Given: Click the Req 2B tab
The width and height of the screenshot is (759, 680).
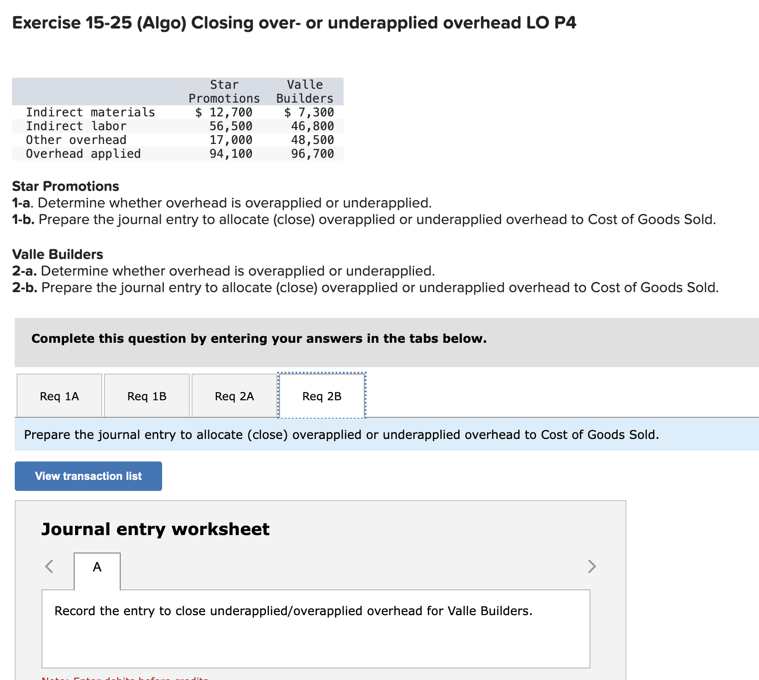Looking at the screenshot, I should [x=322, y=396].
